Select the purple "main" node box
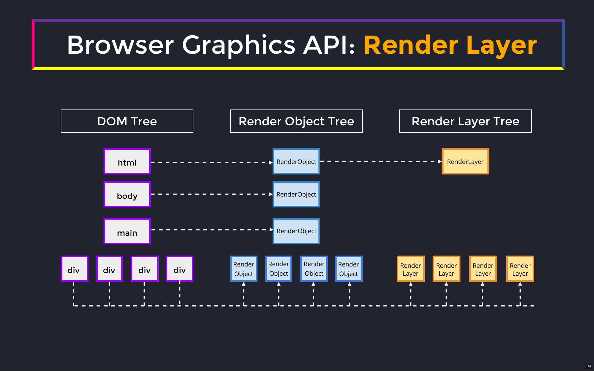Image resolution: width=594 pixels, height=371 pixels. pos(127,231)
